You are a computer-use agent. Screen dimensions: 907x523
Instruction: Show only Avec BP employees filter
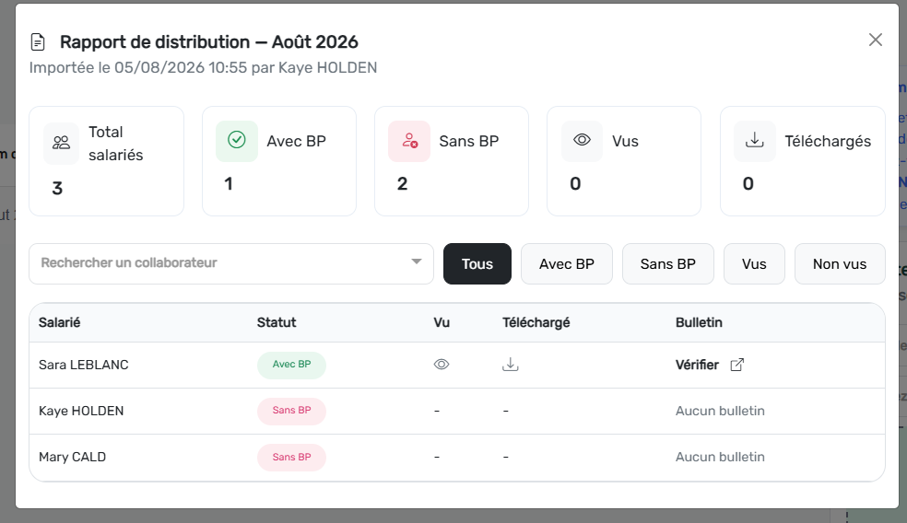tap(566, 264)
